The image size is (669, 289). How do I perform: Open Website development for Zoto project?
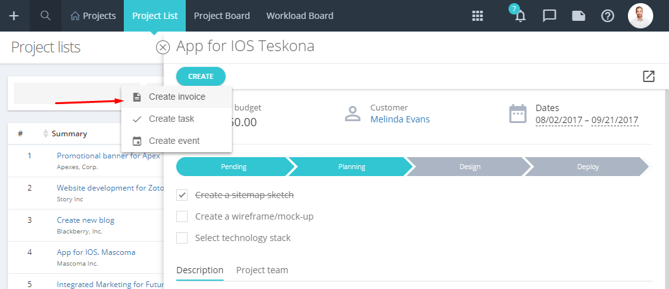click(110, 187)
